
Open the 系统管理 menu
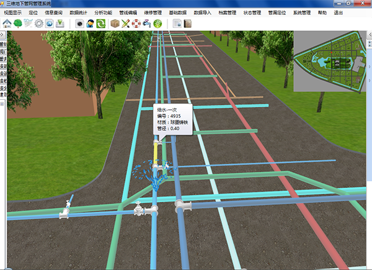tap(302, 12)
